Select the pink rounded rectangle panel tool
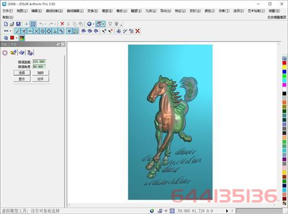This screenshot has width=288, height=214. point(5,52)
